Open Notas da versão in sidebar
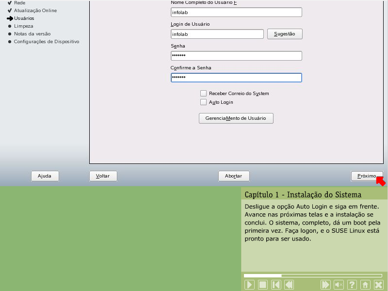The image size is (388, 291). 32,33
